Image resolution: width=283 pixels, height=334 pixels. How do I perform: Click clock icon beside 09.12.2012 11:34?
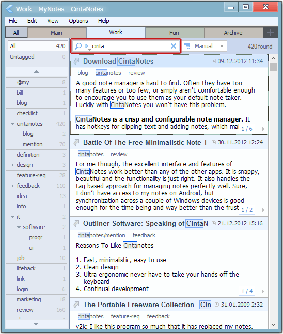tap(214, 61)
